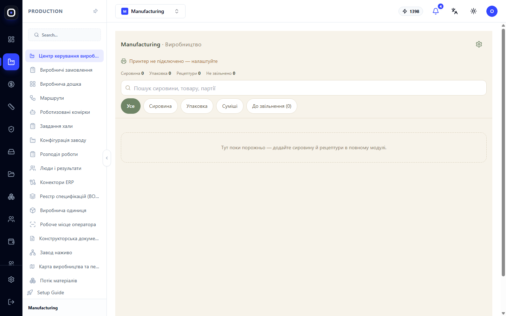The width and height of the screenshot is (506, 316).
Task: Open the notifications bell
Action: pos(436,11)
